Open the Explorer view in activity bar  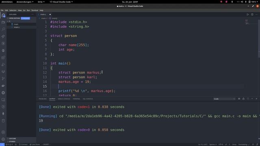pos(3,15)
